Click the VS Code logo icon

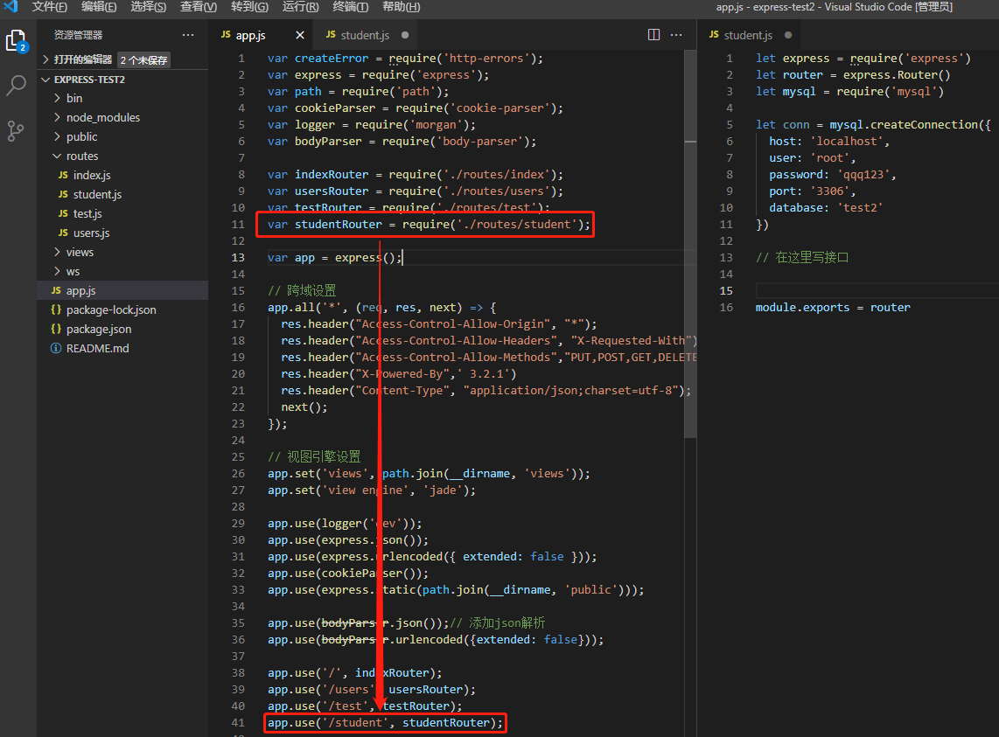pyautogui.click(x=10, y=6)
